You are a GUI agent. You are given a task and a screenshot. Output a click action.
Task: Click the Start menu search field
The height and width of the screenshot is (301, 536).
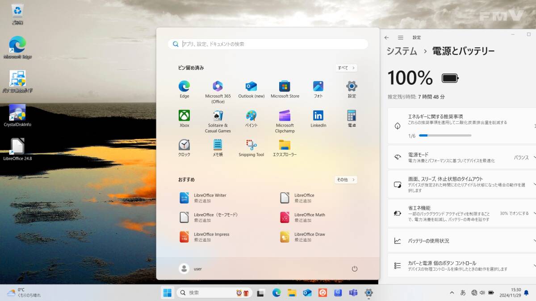click(x=268, y=44)
